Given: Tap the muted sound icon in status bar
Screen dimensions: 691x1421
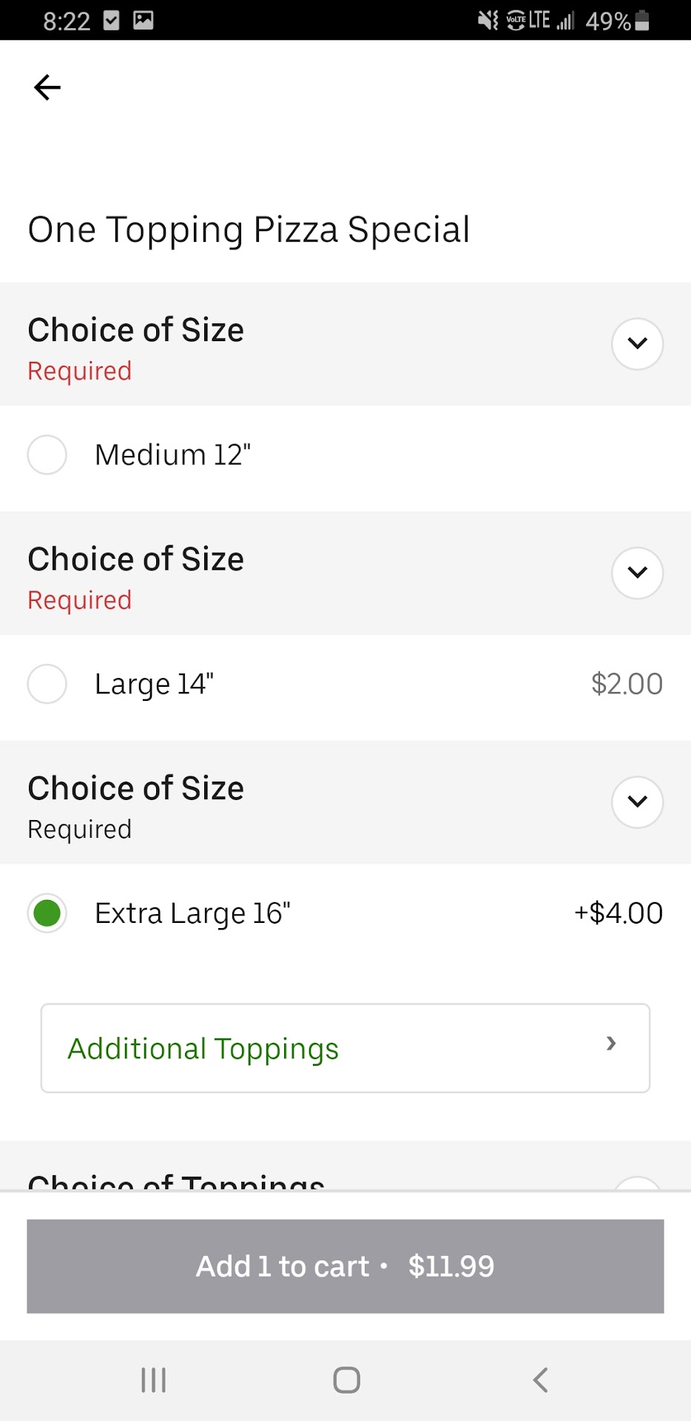Looking at the screenshot, I should coord(488,20).
